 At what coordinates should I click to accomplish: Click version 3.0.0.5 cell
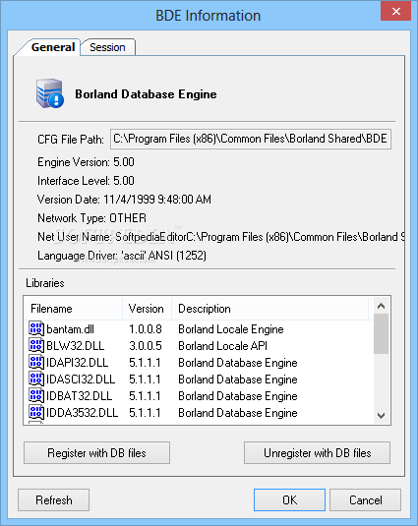(146, 346)
